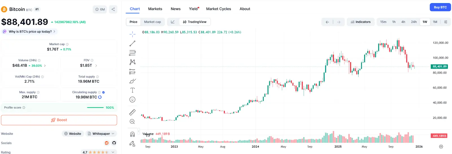Screen dimensions: 452x154
Task: Open the Markets tab
Action: 155,9
